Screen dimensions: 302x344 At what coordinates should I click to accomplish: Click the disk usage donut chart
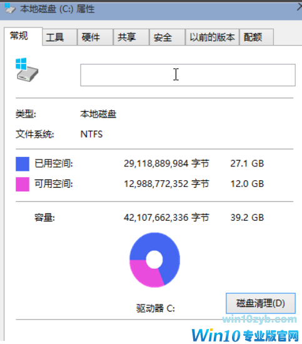(x=154, y=260)
